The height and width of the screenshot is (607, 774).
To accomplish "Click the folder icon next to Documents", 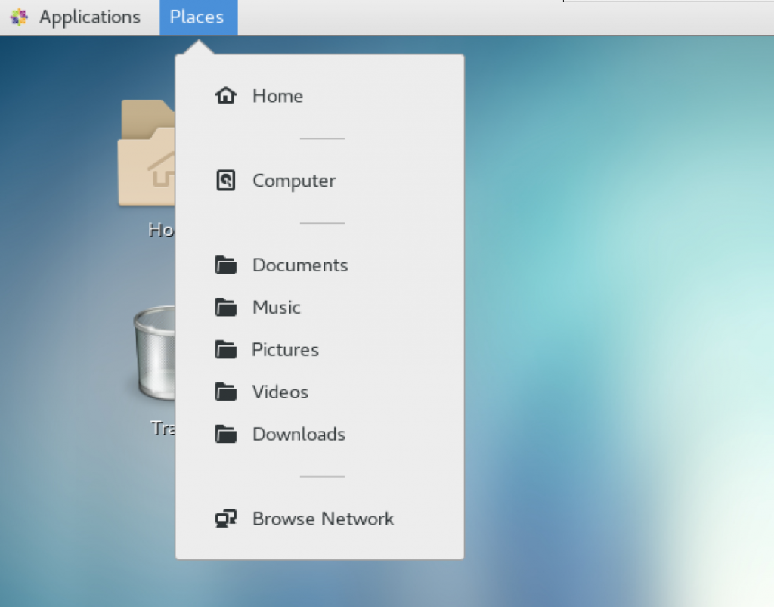I will pyautogui.click(x=225, y=265).
